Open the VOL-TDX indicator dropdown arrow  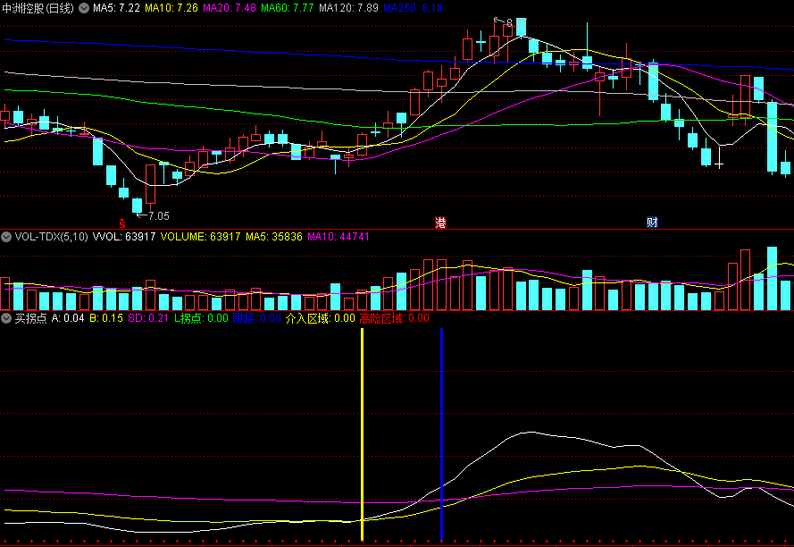click(x=6, y=237)
